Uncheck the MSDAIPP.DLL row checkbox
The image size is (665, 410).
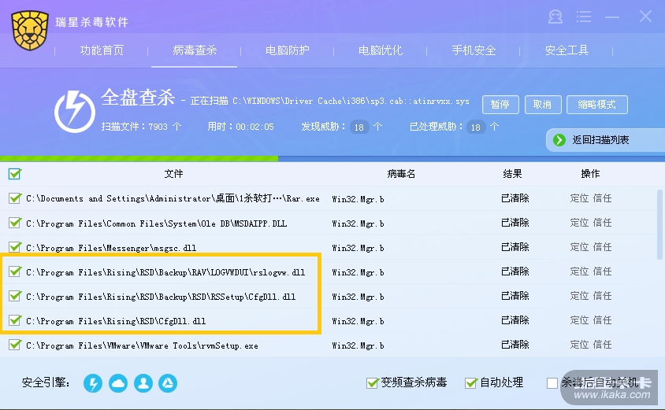[15, 223]
